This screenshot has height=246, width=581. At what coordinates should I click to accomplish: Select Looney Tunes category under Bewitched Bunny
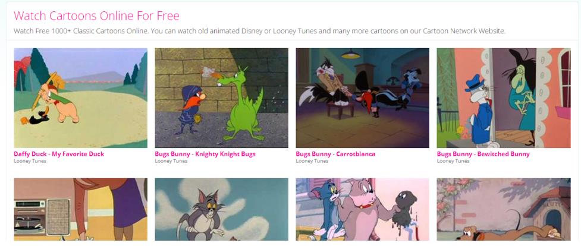[x=453, y=161]
